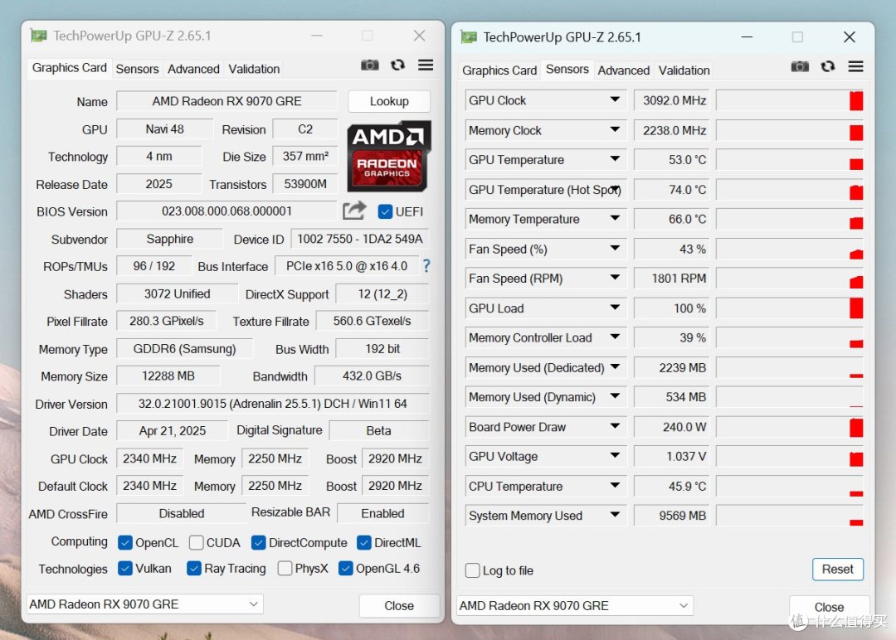Toggle the CUDA checkbox
Screen dimensions: 896x640
click(x=196, y=542)
